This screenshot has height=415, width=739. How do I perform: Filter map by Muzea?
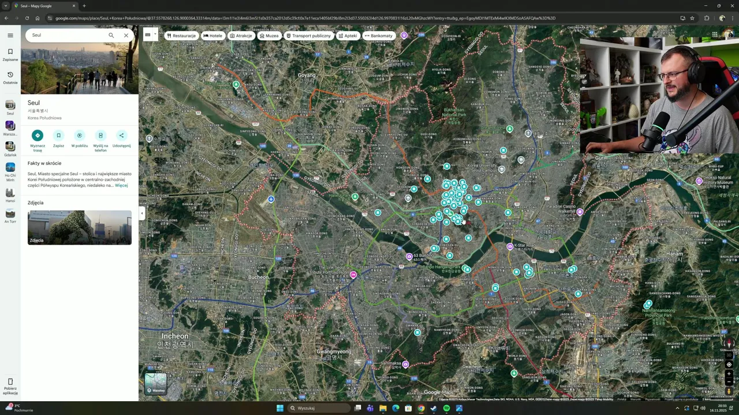pos(269,36)
